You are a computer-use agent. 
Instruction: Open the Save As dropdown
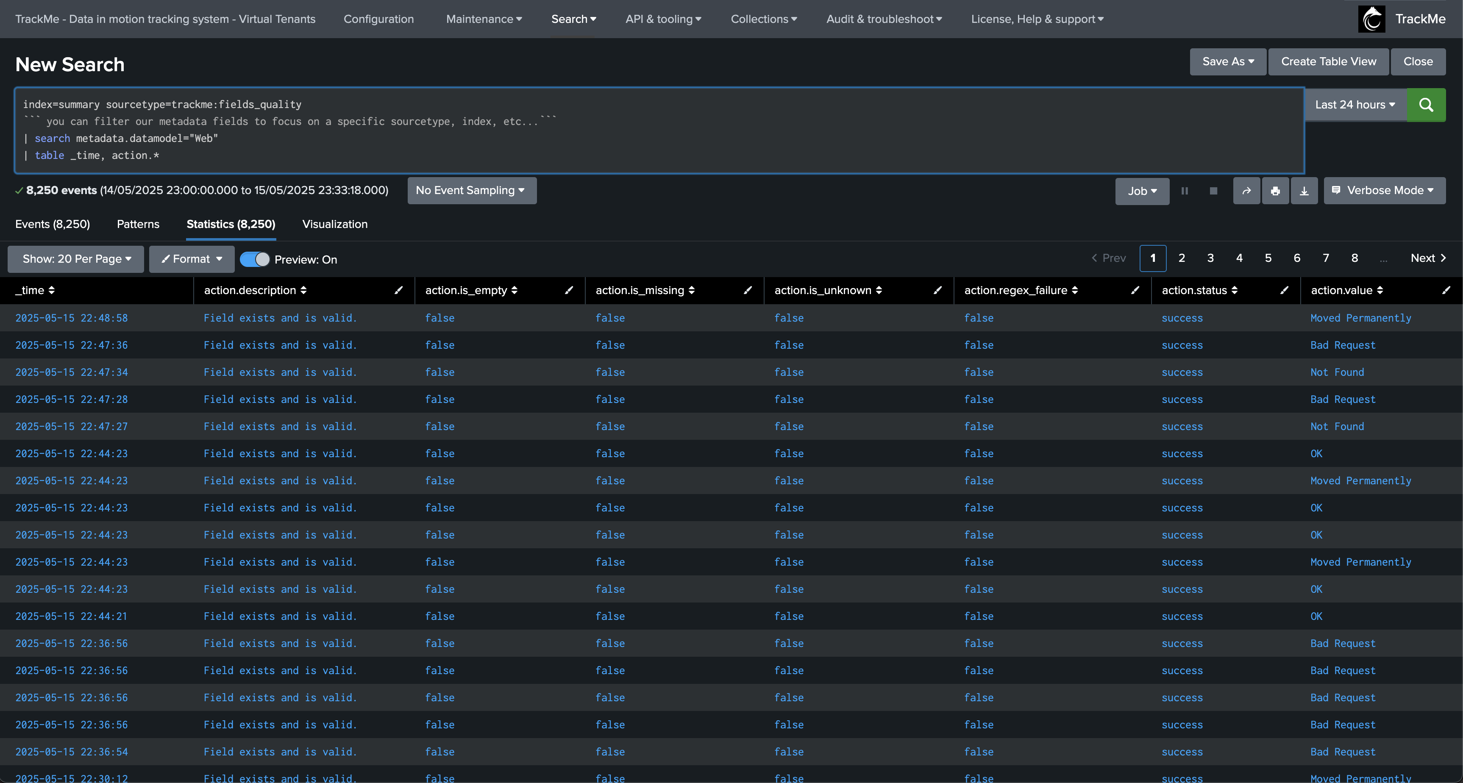click(x=1228, y=61)
